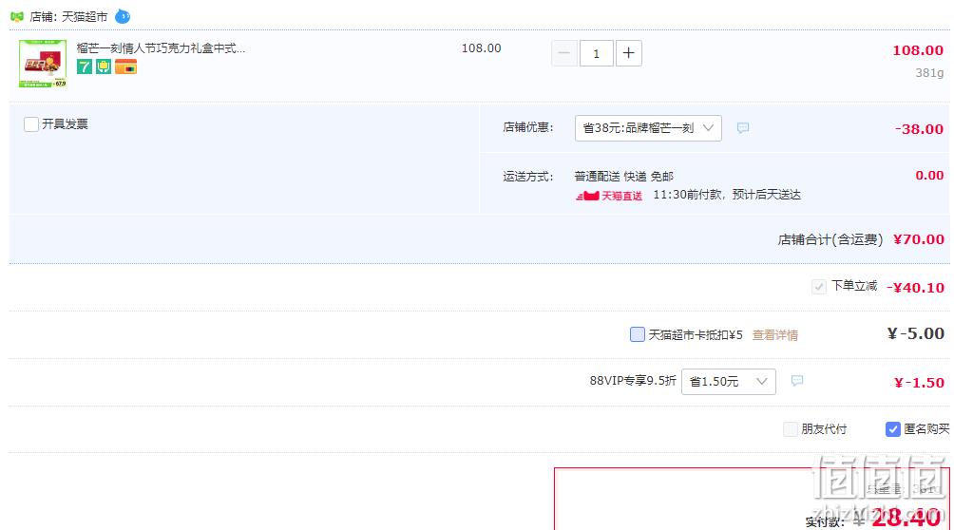Image resolution: width=954 pixels, height=530 pixels.
Task: Click the 店铺合计(含运费) label
Action: pyautogui.click(x=830, y=239)
